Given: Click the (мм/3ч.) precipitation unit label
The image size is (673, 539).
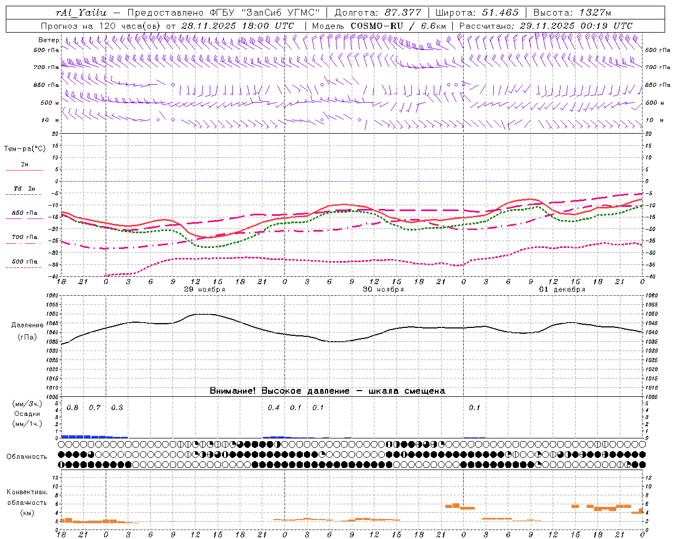Looking at the screenshot, I should [27, 404].
